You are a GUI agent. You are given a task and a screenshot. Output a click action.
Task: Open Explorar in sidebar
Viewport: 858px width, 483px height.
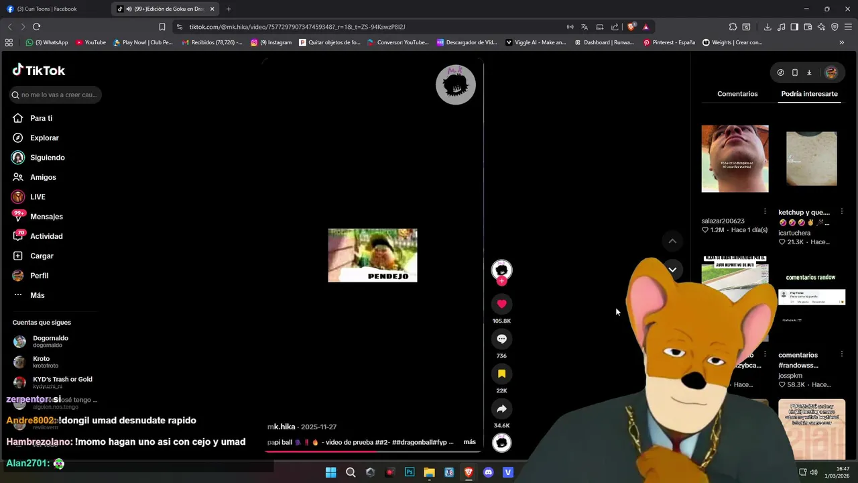coord(36,138)
